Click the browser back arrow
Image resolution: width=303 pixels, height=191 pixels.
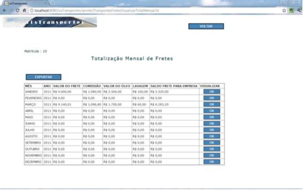click(x=4, y=11)
